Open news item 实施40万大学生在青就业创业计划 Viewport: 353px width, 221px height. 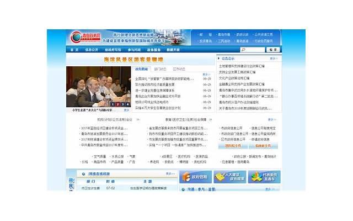click(158, 108)
